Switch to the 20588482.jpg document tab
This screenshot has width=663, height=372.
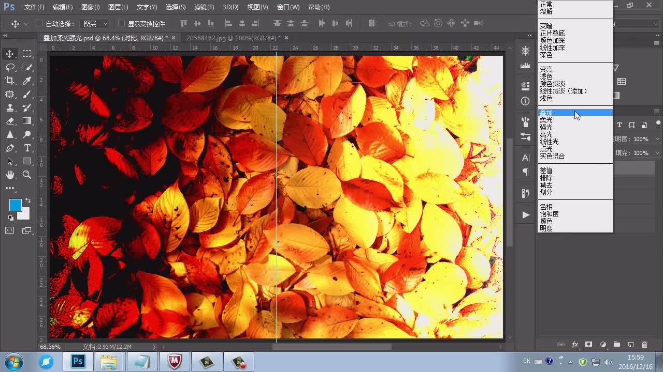[233, 38]
